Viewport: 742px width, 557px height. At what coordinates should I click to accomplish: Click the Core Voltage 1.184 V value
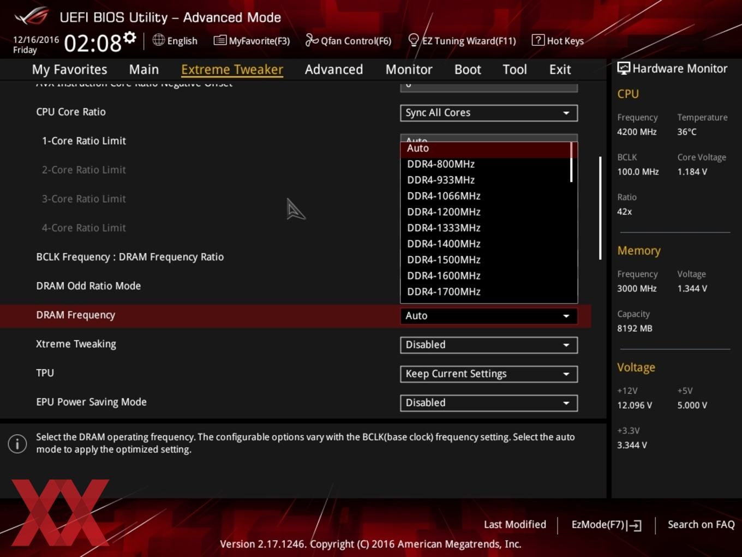692,171
